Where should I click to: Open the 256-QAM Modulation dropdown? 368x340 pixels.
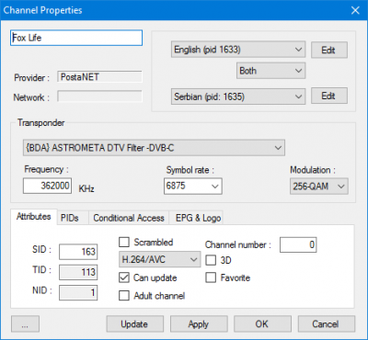point(319,187)
